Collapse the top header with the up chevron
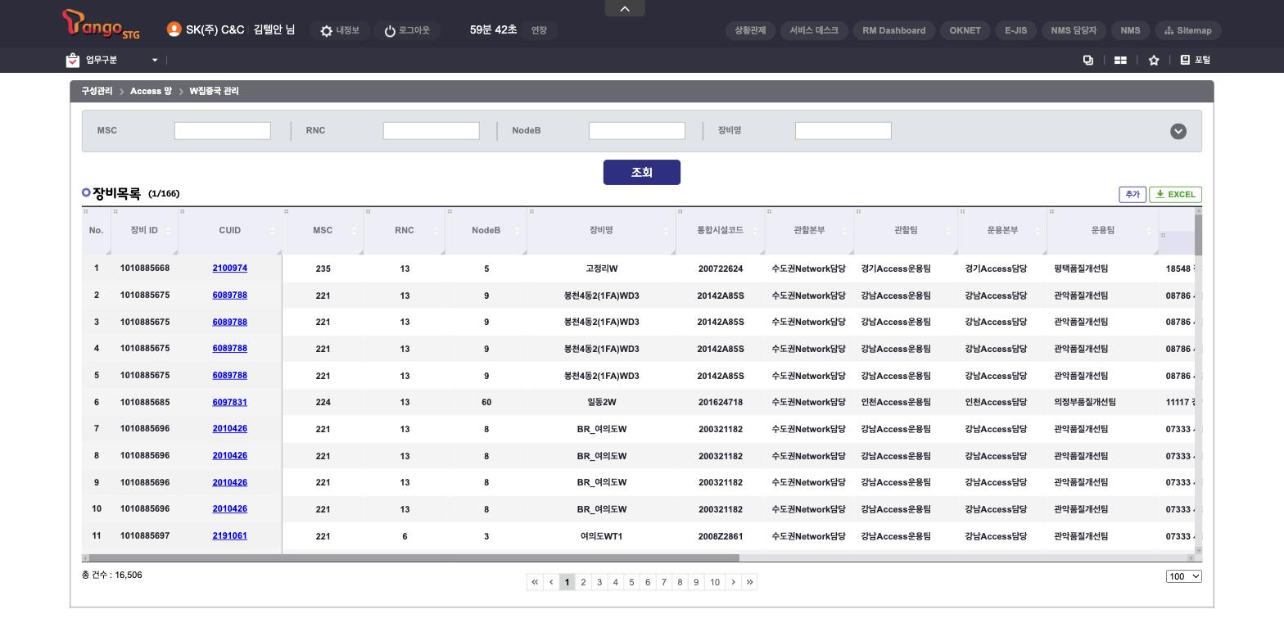The image size is (1284, 632). click(x=625, y=8)
